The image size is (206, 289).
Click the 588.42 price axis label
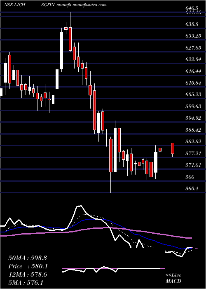193,130
